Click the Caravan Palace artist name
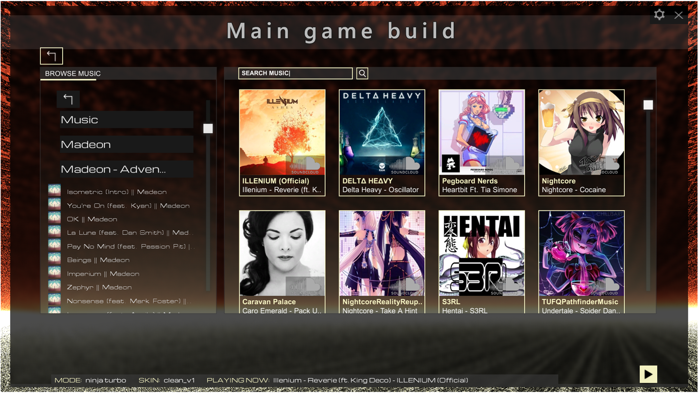 tap(269, 302)
